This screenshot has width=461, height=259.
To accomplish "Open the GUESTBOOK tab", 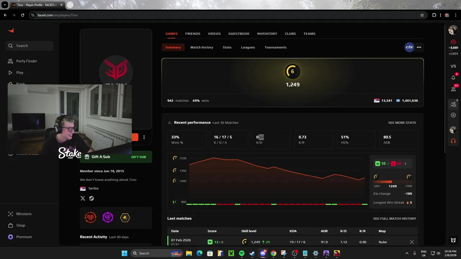I will (x=239, y=33).
